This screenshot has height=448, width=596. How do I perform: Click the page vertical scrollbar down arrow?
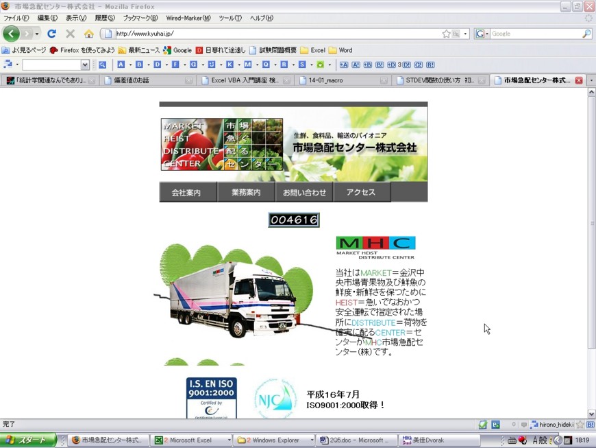591,414
